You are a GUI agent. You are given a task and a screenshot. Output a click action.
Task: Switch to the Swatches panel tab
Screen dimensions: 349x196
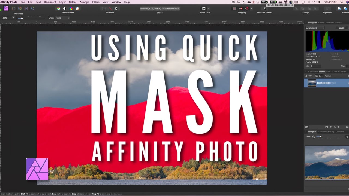(x=330, y=23)
